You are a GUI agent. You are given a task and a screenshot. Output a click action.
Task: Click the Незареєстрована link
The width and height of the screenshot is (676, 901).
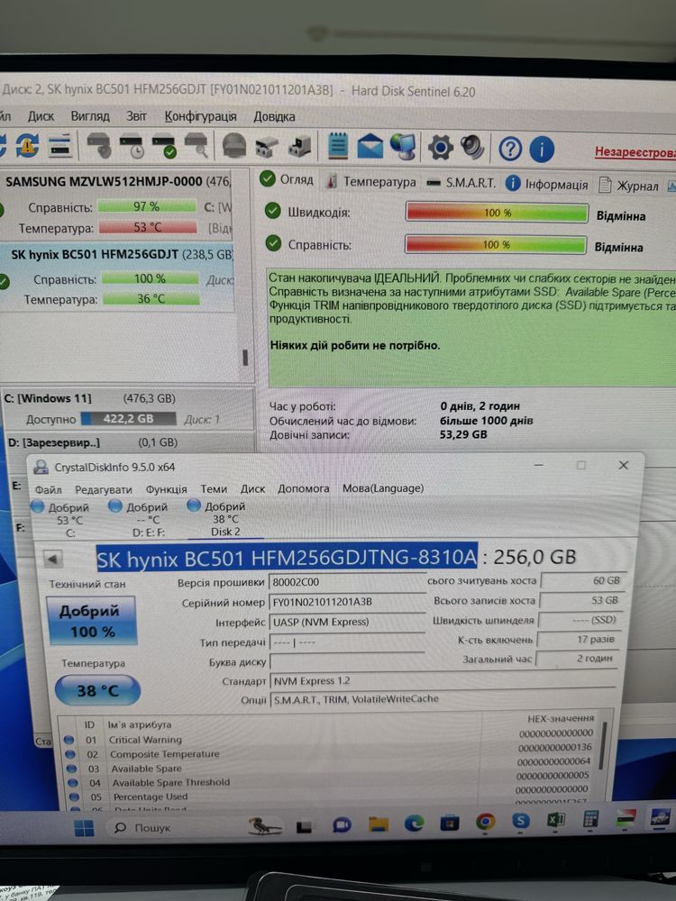point(635,152)
